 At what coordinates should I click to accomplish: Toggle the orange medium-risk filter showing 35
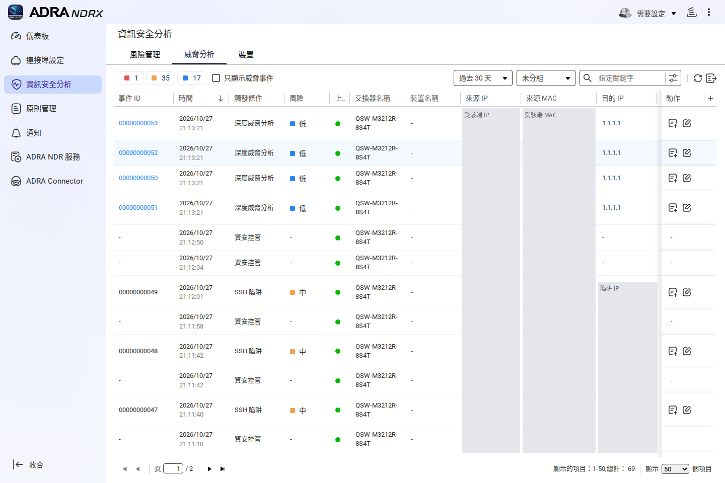161,78
